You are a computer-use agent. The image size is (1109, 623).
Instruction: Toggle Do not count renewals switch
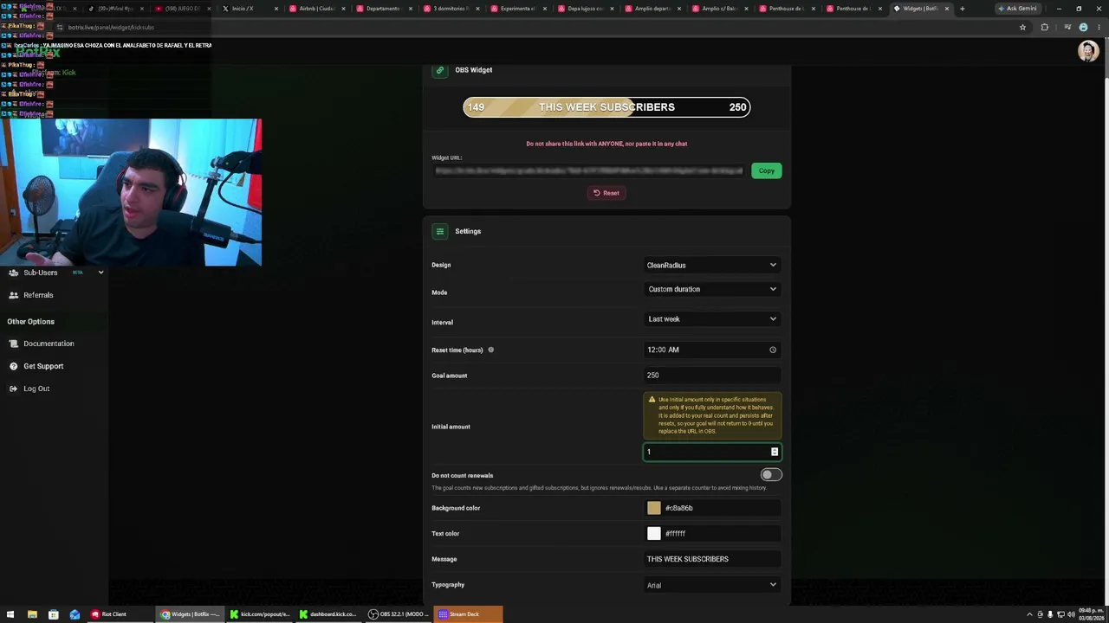coord(771,475)
